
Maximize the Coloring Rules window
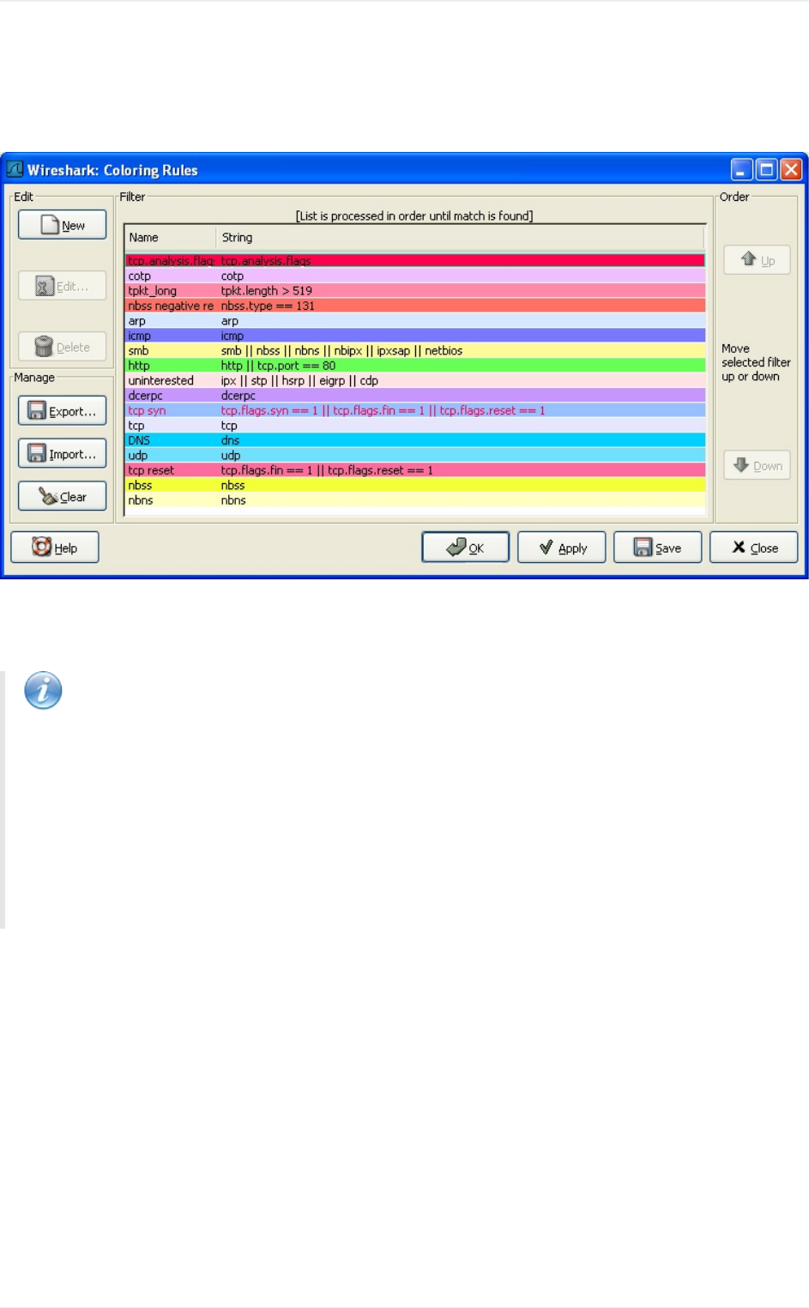(x=767, y=169)
